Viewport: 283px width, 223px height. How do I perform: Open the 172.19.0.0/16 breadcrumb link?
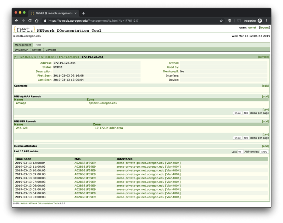[x=47, y=57]
